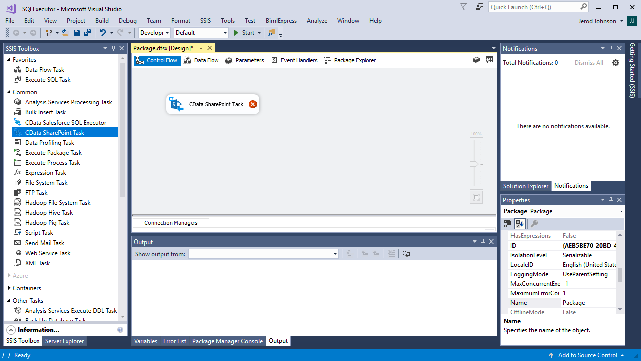
Task: Expand the Containers group in toolbox
Action: [9, 288]
